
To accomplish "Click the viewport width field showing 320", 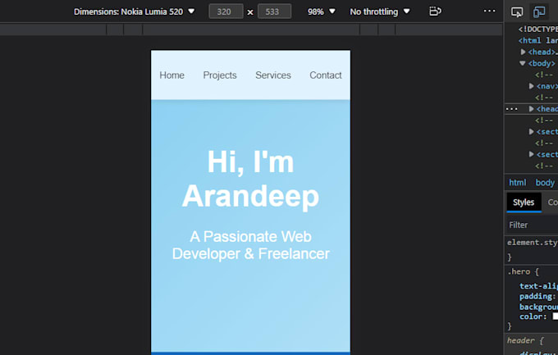I will point(226,11).
